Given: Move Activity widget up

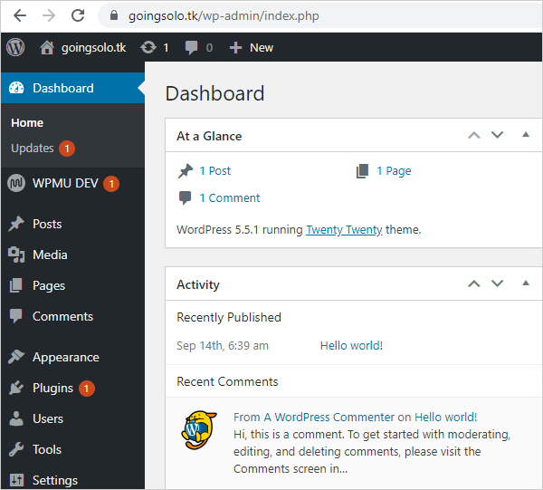Looking at the screenshot, I should coord(474,283).
